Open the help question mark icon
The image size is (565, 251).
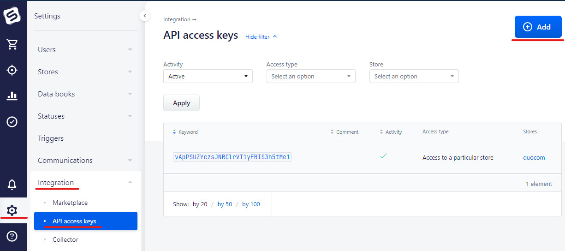pos(12,236)
